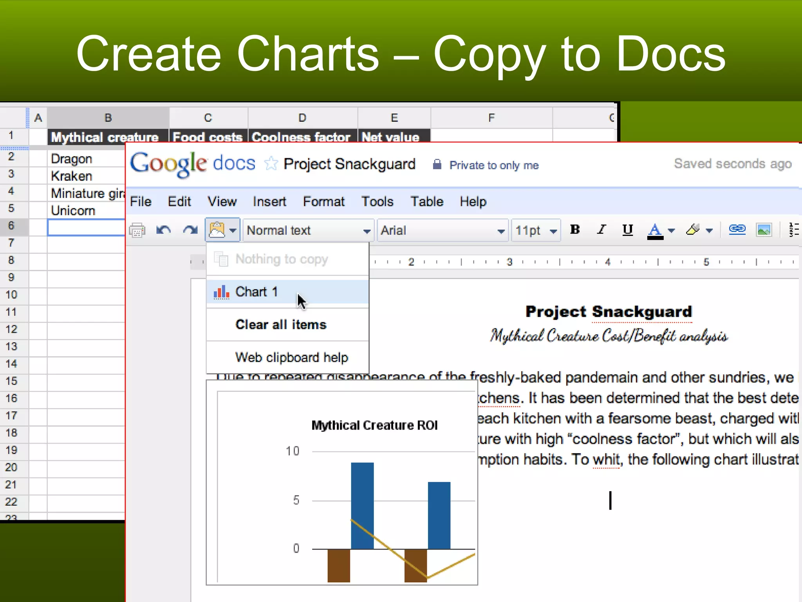802x602 pixels.
Task: Click the Redo arrow icon
Action: [190, 230]
